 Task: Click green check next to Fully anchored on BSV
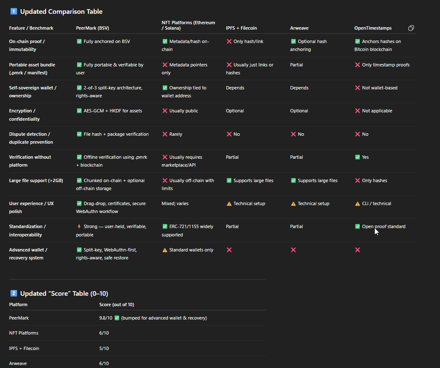[79, 41]
